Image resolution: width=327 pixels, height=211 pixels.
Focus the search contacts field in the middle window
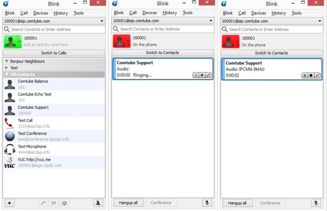click(x=163, y=29)
